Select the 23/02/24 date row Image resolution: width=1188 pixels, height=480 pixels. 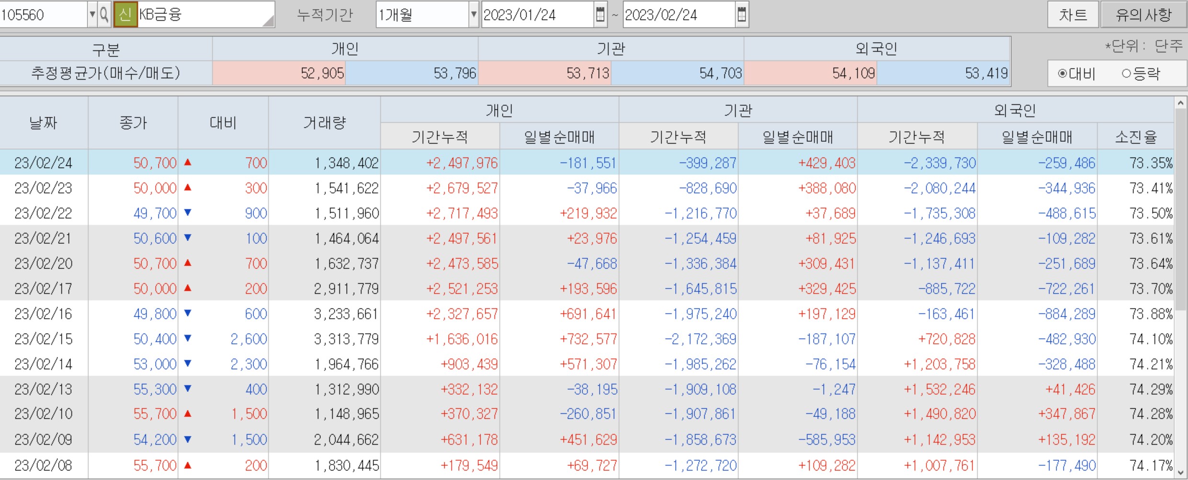click(587, 163)
